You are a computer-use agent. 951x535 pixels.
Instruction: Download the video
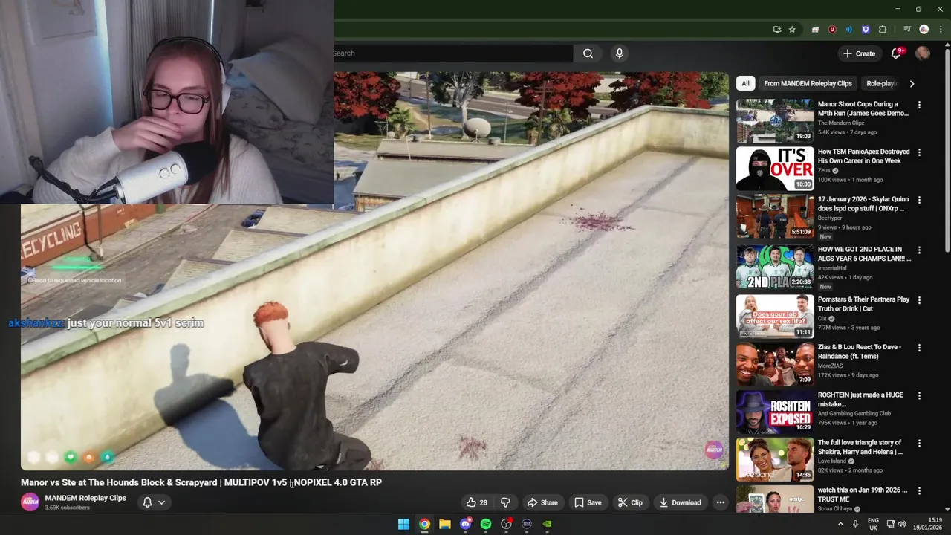[680, 502]
